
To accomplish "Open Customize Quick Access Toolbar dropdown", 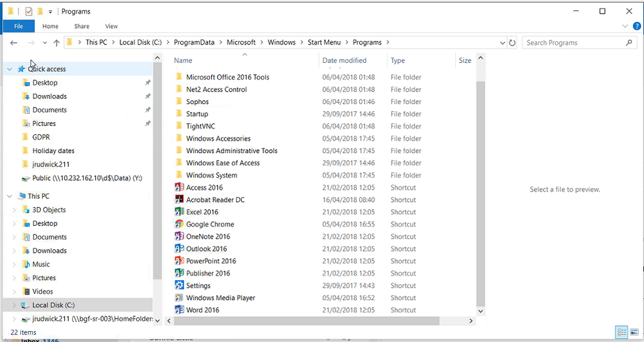I will coord(50,12).
